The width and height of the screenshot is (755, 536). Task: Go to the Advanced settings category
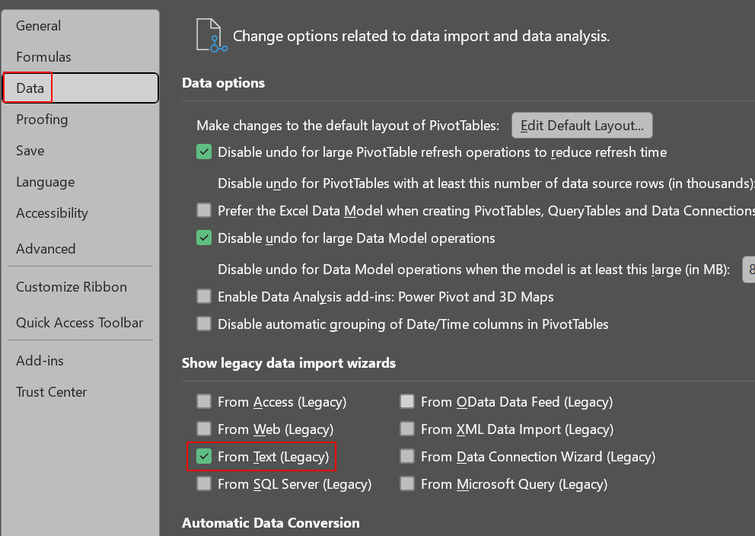click(x=46, y=249)
